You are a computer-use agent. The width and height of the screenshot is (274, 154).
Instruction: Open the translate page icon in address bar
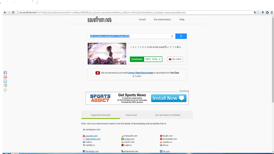pyautogui.click(x=255, y=13)
